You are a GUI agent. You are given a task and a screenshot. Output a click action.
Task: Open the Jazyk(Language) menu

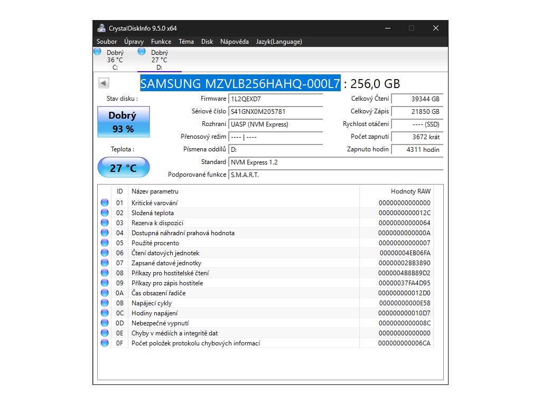point(279,42)
